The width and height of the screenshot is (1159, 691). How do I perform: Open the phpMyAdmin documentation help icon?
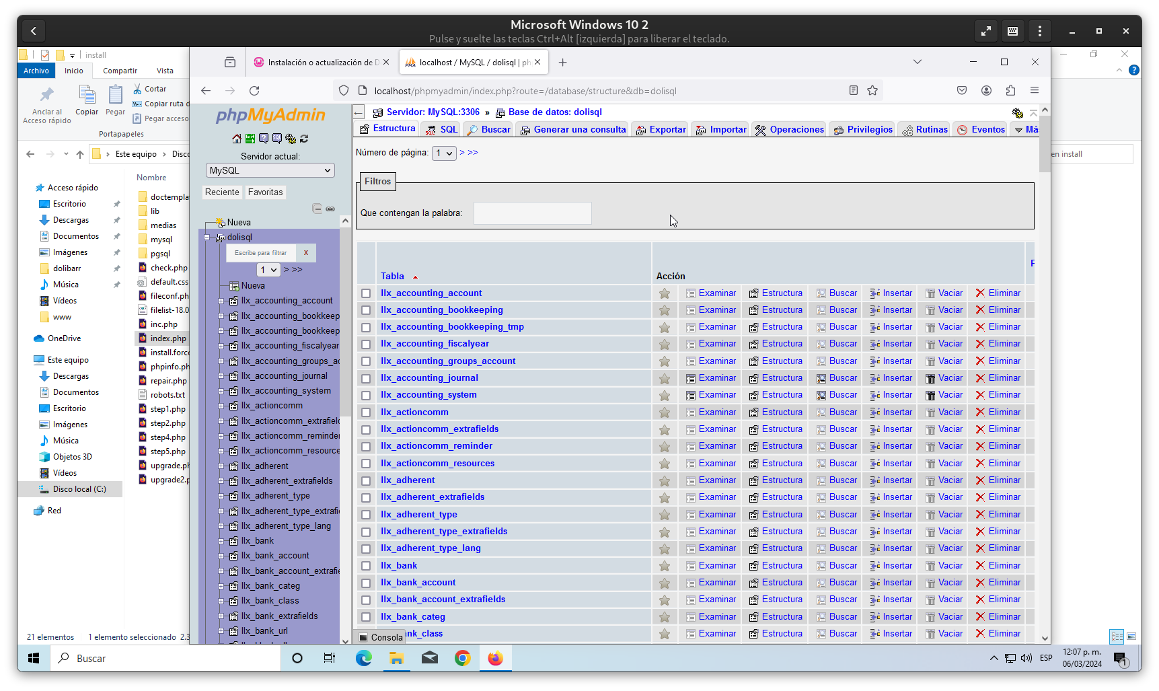(264, 139)
